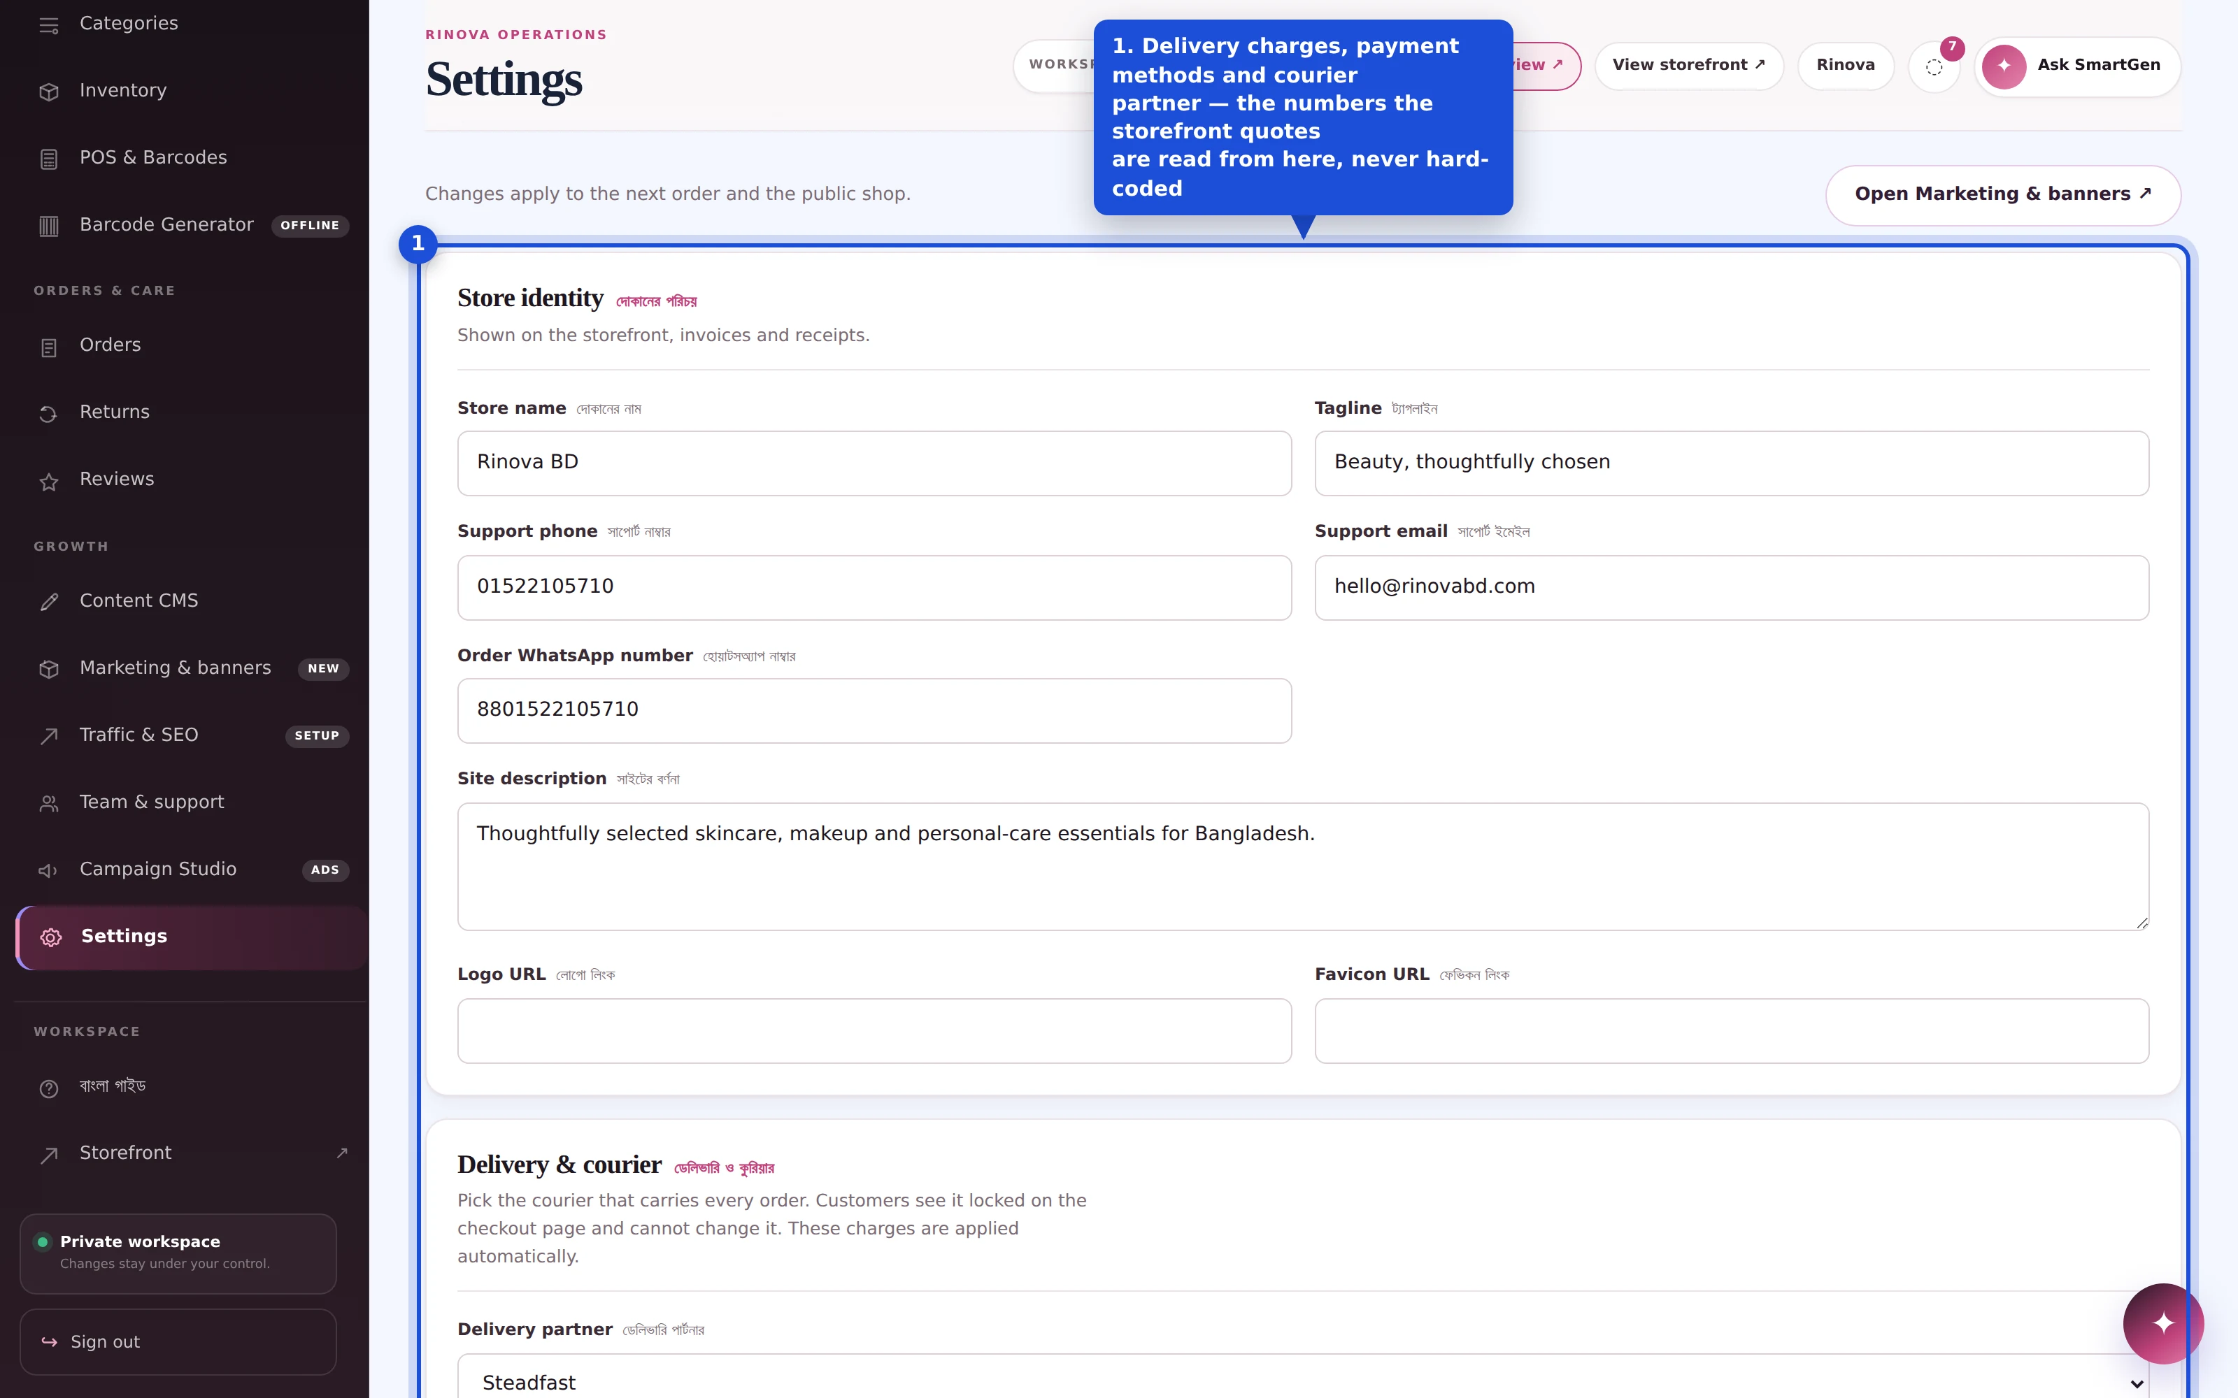Click Ask SmartGen button

[x=2078, y=66]
